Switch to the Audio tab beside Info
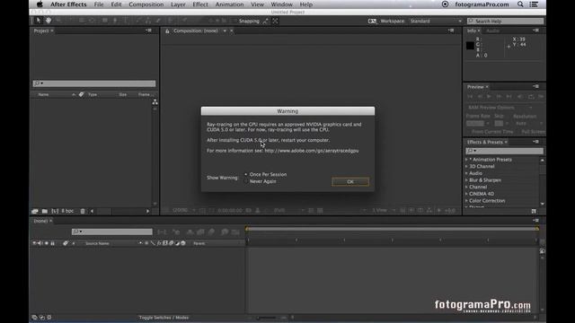Image resolution: width=575 pixels, height=323 pixels. tap(493, 31)
